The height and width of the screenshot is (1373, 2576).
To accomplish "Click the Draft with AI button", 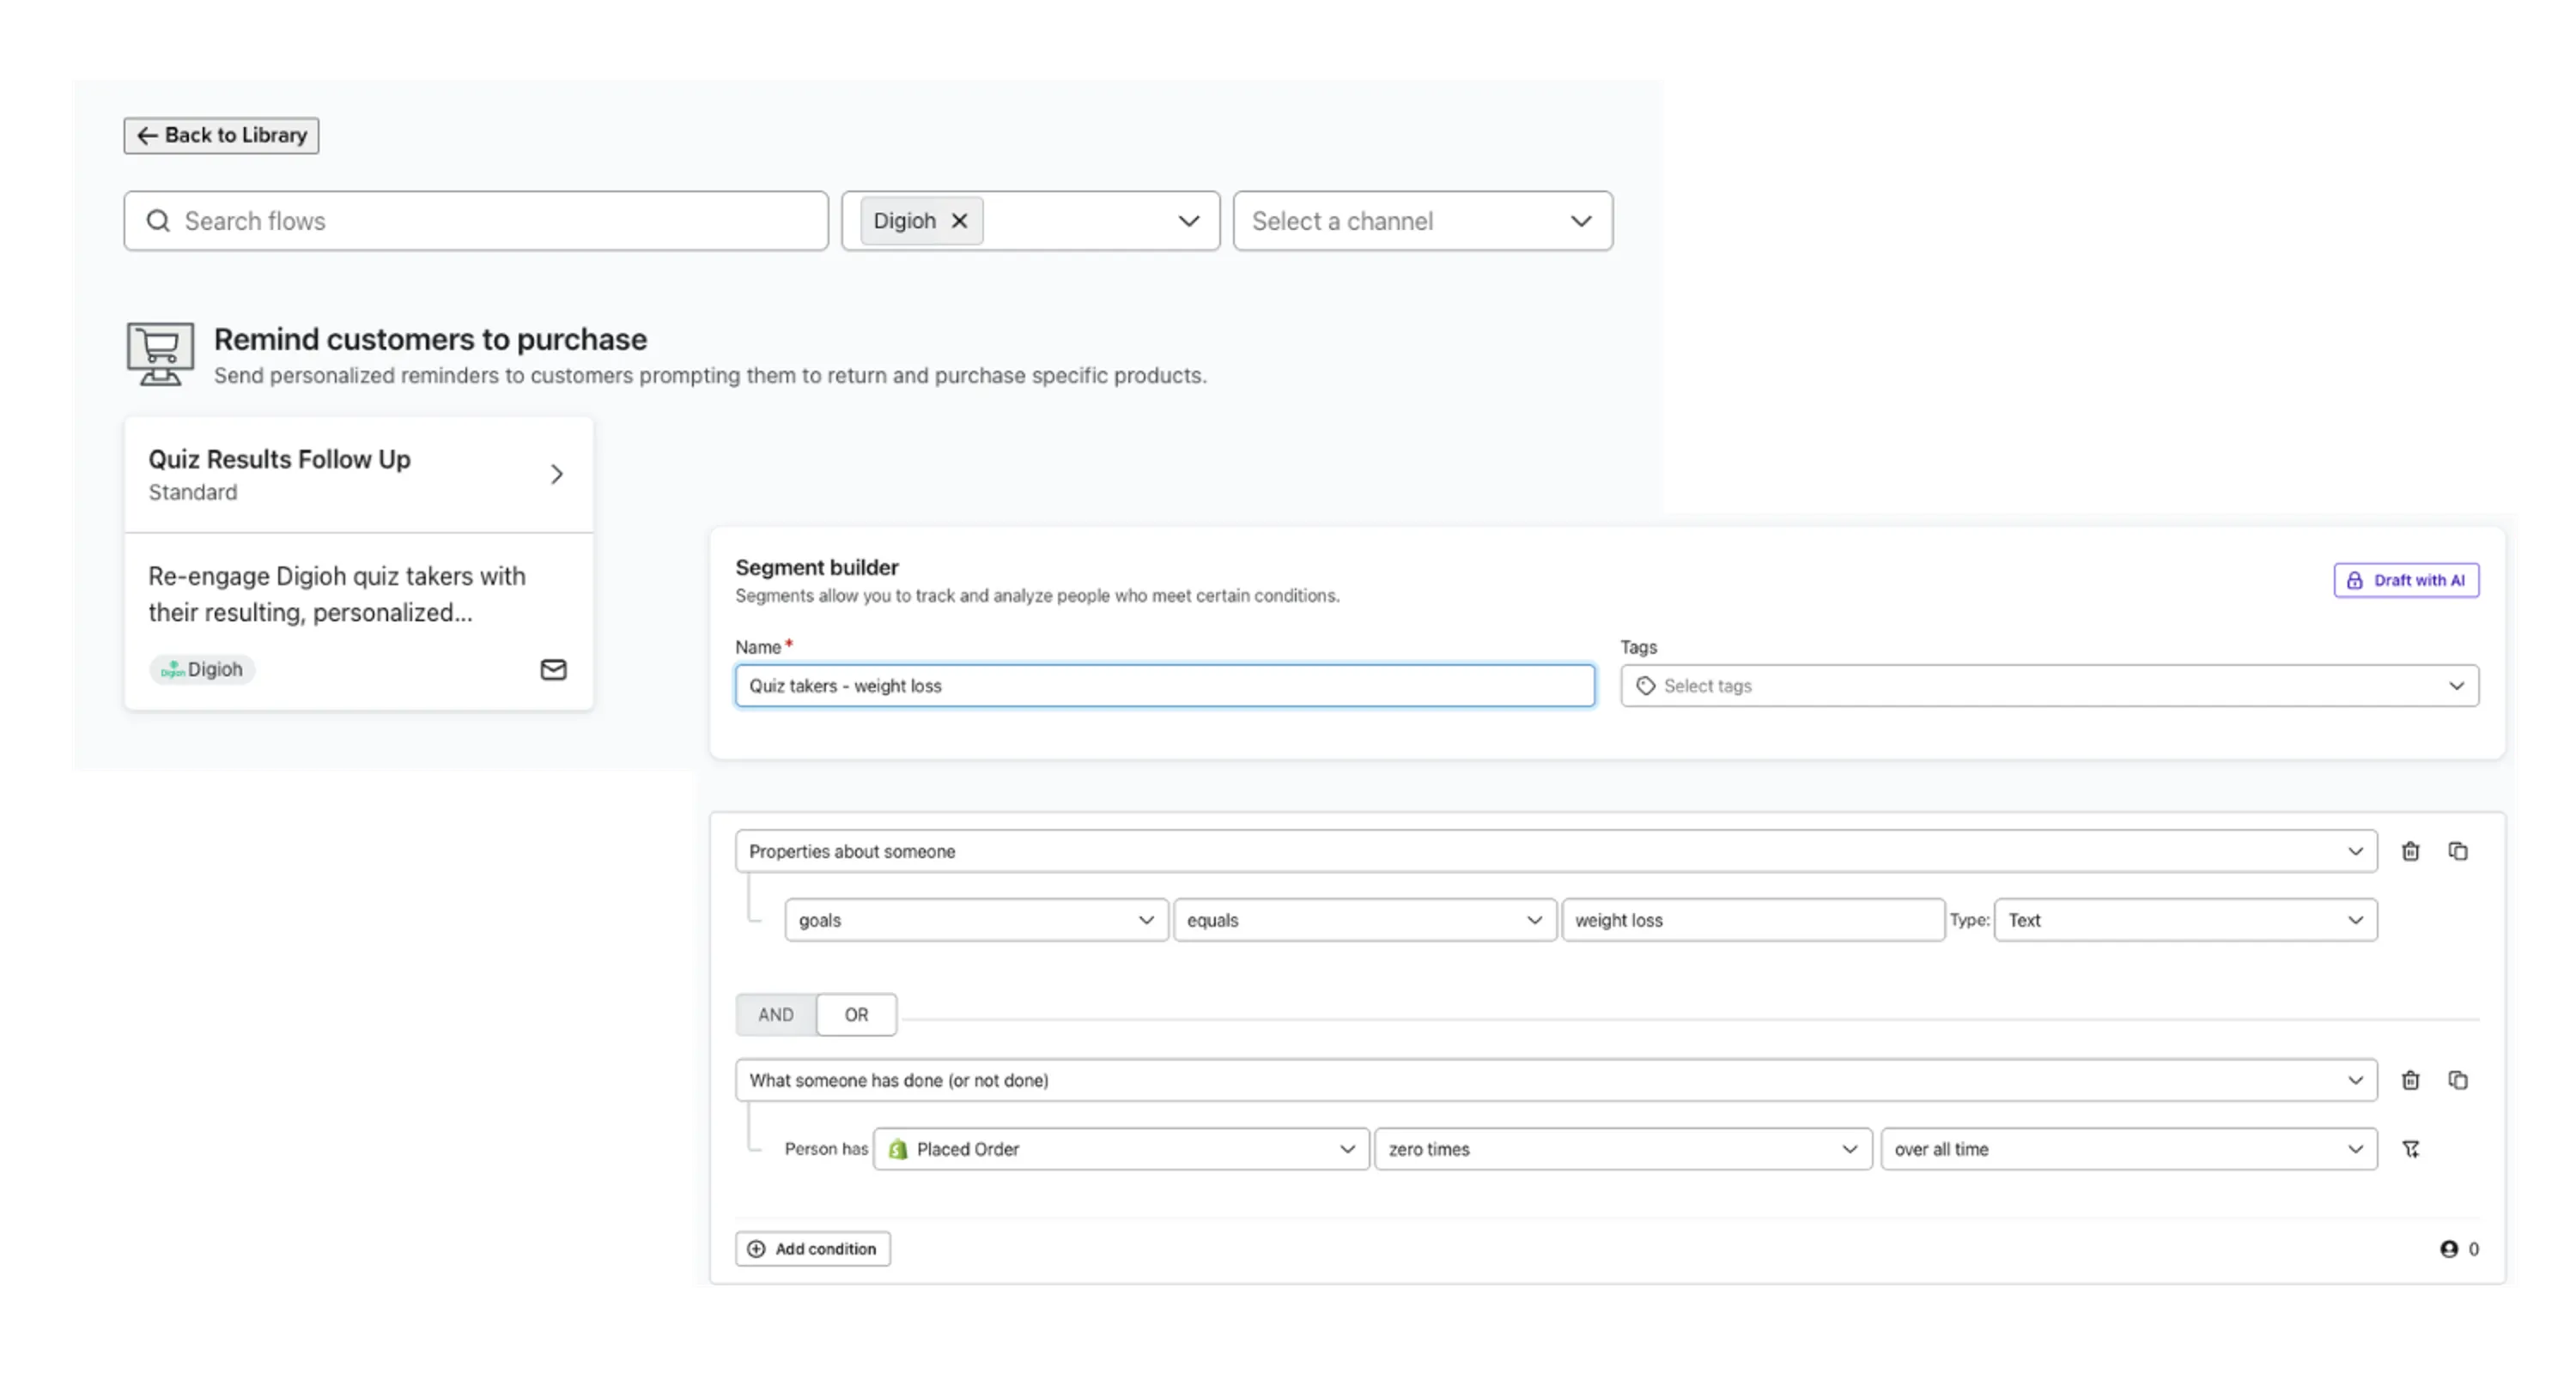I will coord(2406,579).
